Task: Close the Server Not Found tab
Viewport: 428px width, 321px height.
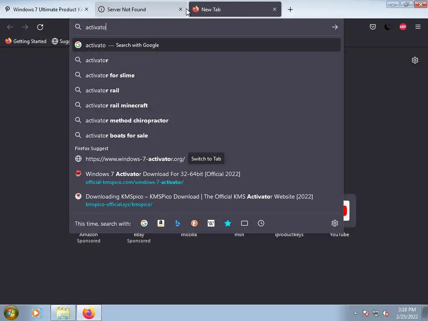Action: tap(181, 9)
